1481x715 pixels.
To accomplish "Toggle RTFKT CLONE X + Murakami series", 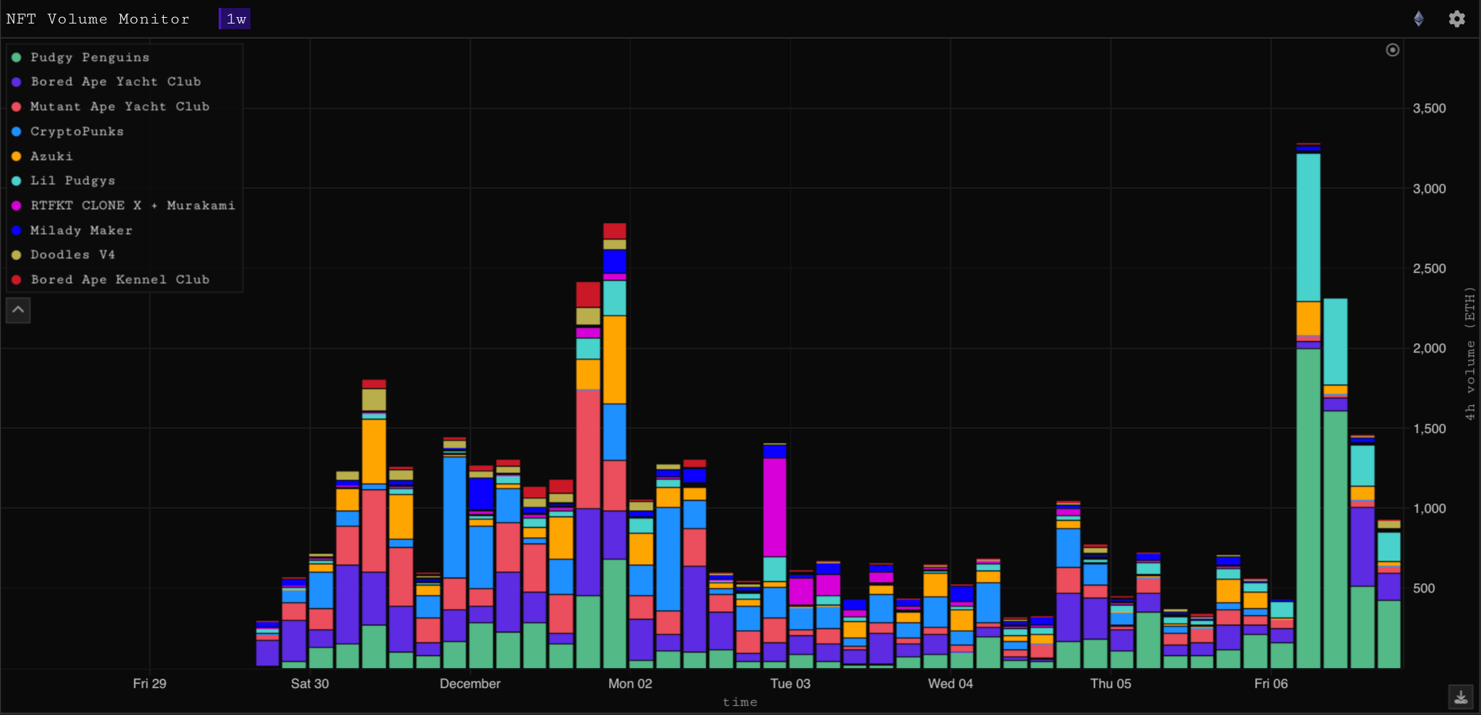I will (x=123, y=206).
